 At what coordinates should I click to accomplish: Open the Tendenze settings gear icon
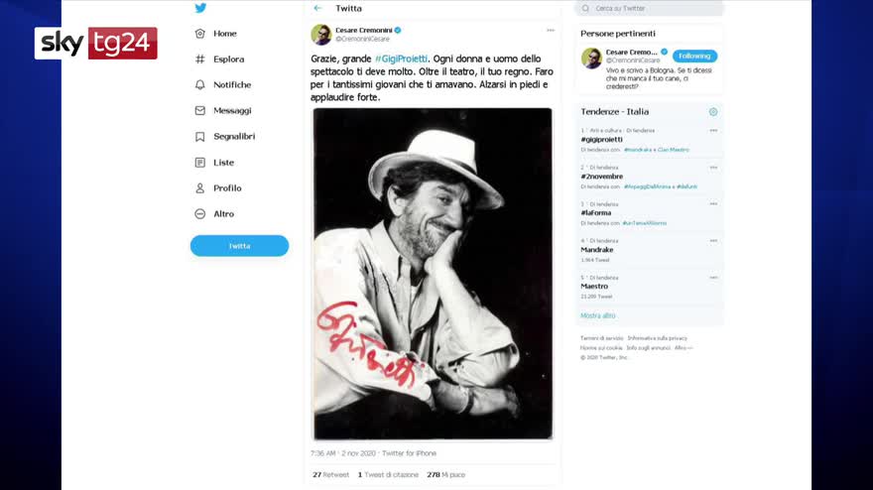(x=713, y=112)
